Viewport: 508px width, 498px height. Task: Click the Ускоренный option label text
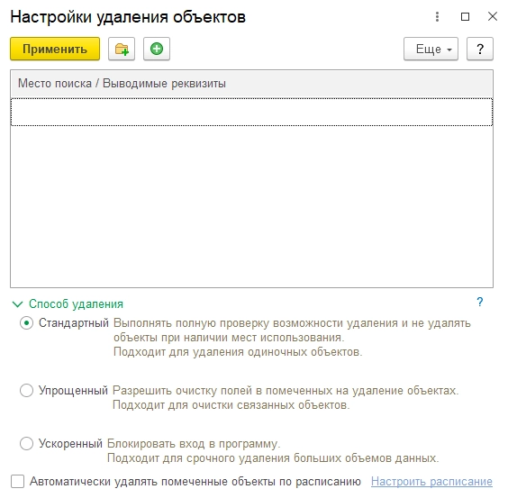(x=70, y=443)
